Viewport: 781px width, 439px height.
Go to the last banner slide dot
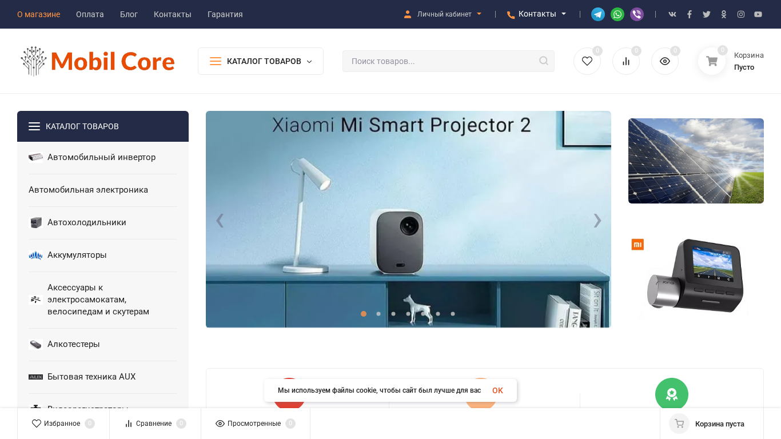[x=453, y=314]
